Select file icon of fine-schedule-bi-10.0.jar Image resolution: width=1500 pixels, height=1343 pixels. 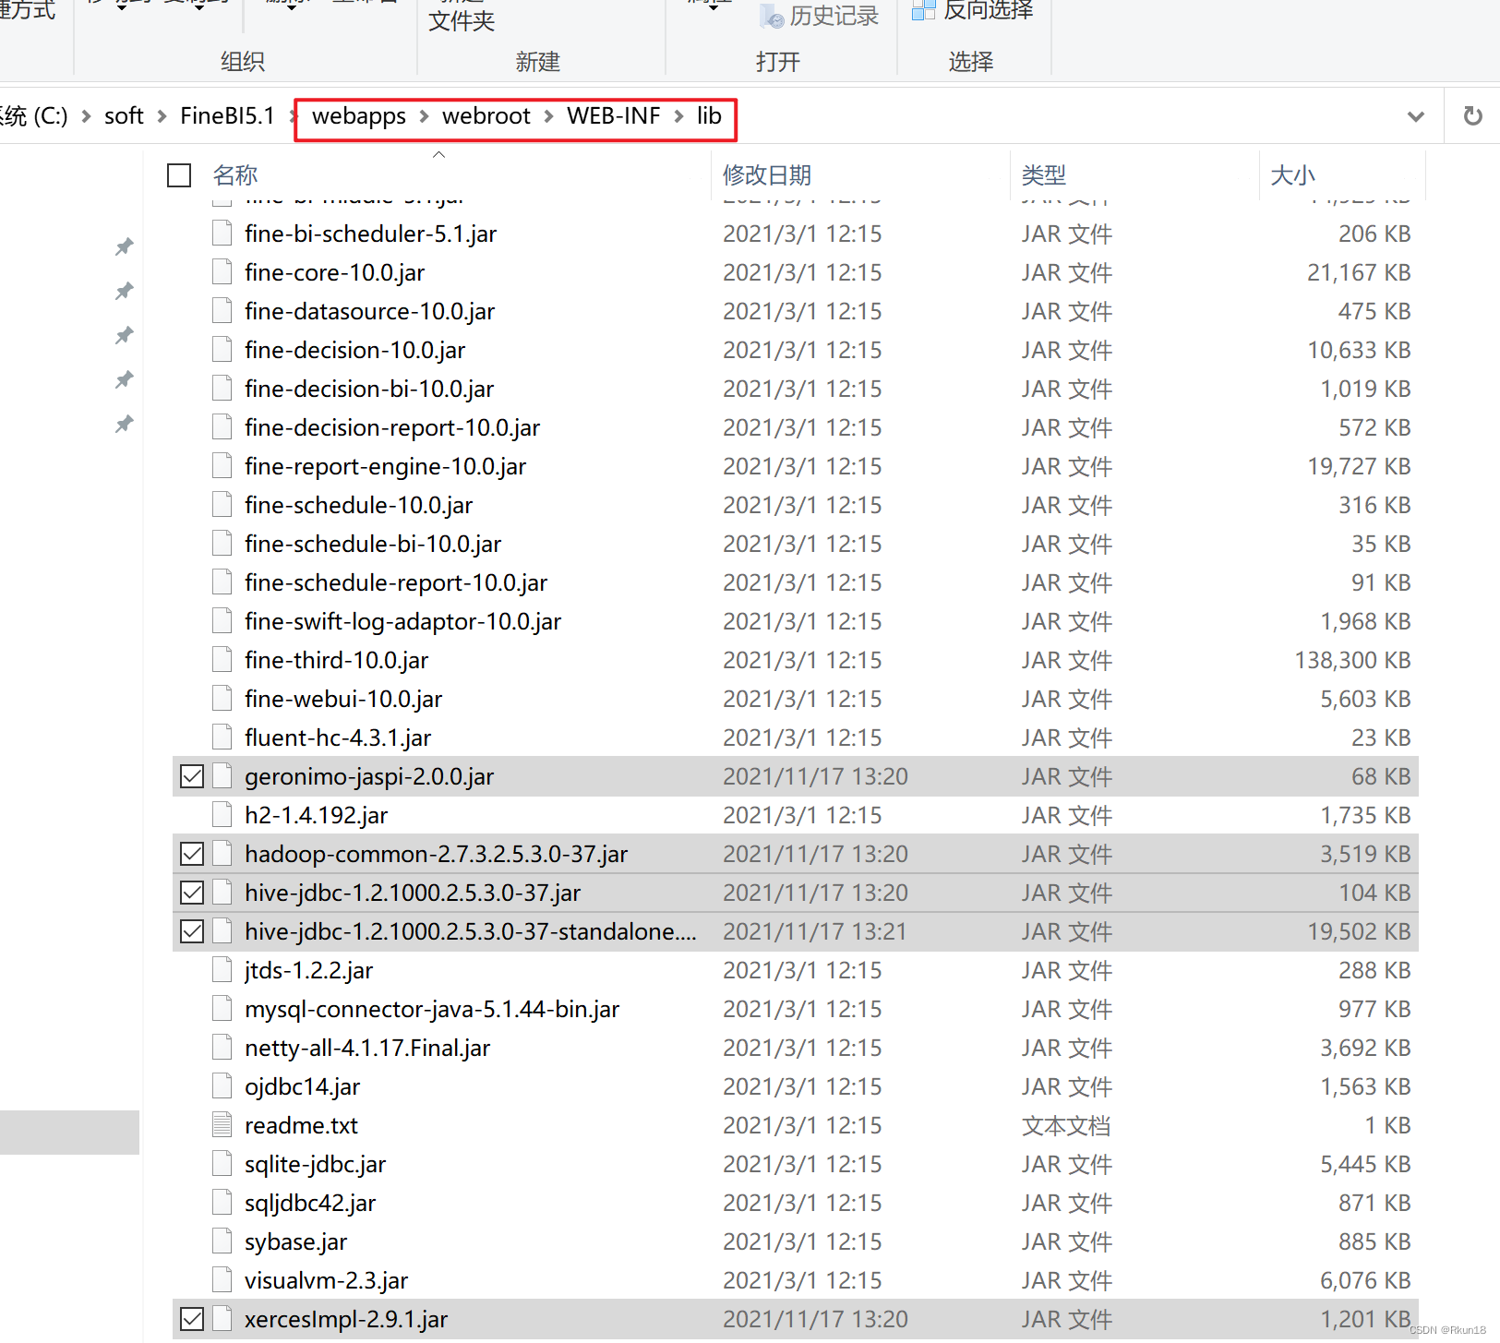click(222, 544)
